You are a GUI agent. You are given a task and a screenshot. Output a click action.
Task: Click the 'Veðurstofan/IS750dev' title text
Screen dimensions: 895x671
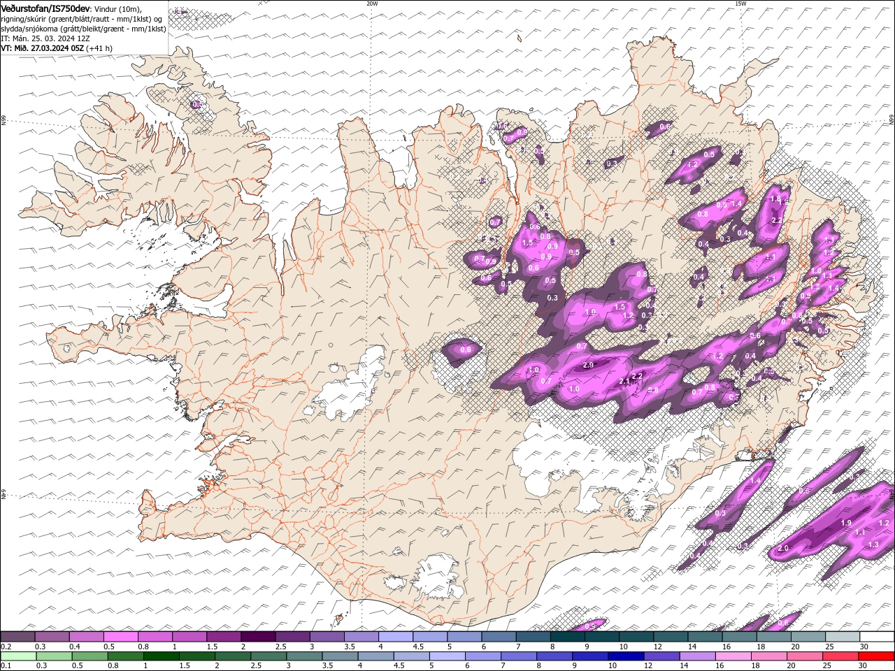click(45, 8)
